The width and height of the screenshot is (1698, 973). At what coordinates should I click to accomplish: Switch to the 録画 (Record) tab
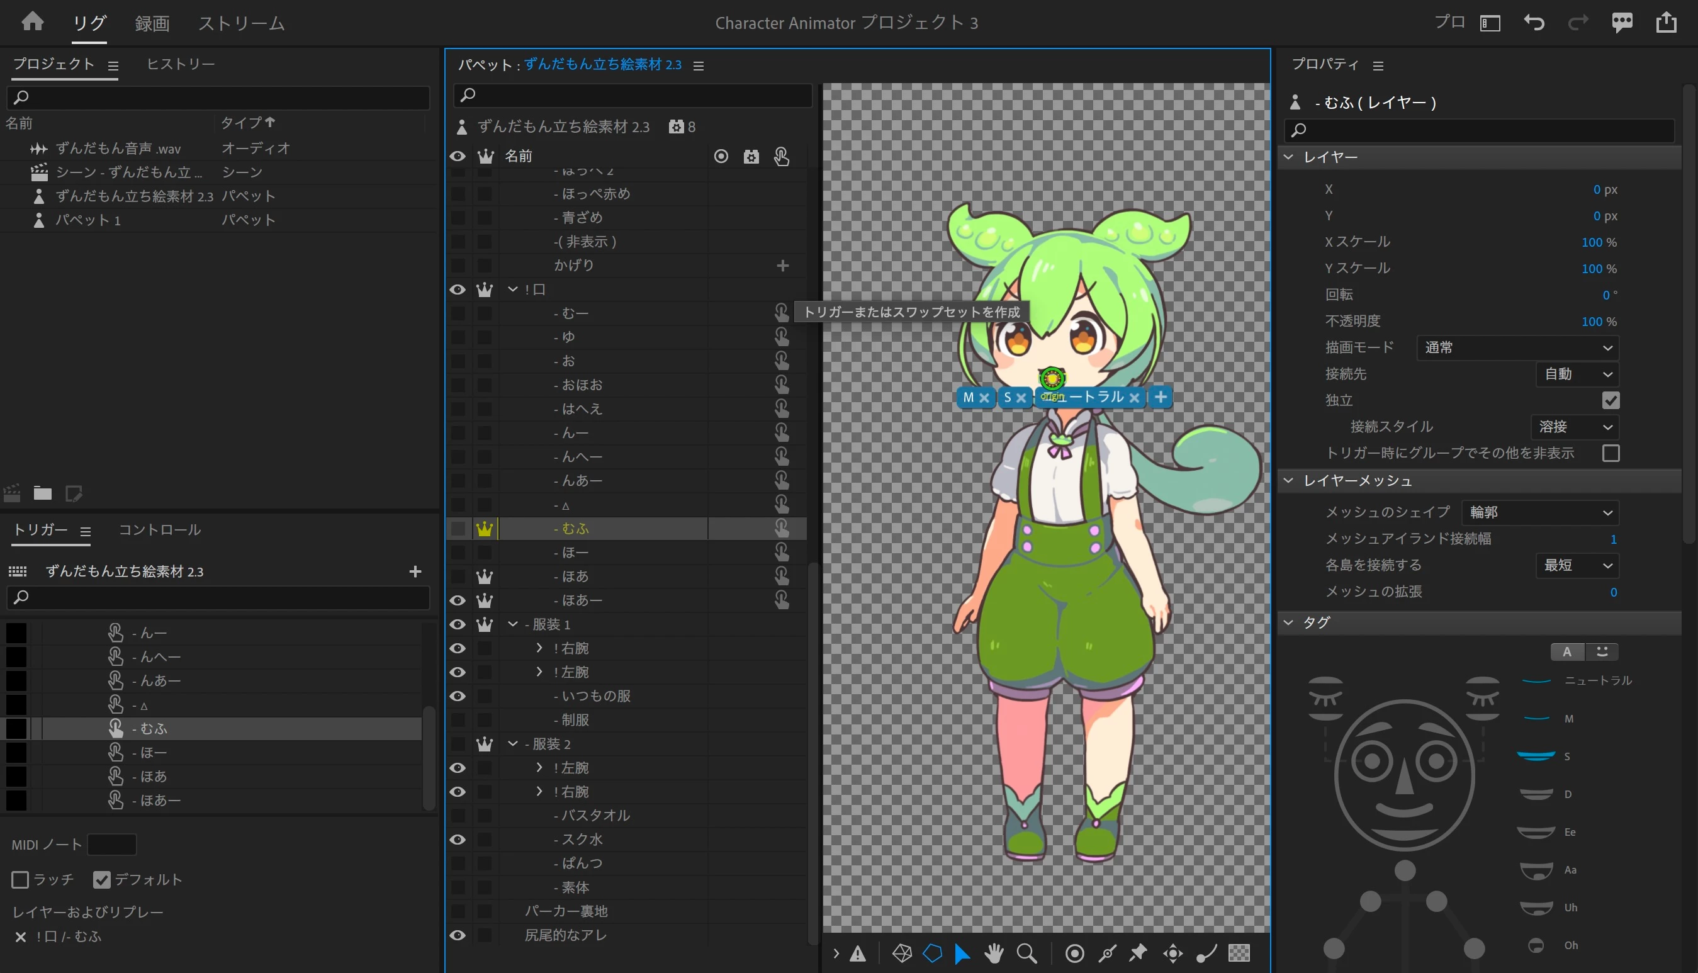152,23
